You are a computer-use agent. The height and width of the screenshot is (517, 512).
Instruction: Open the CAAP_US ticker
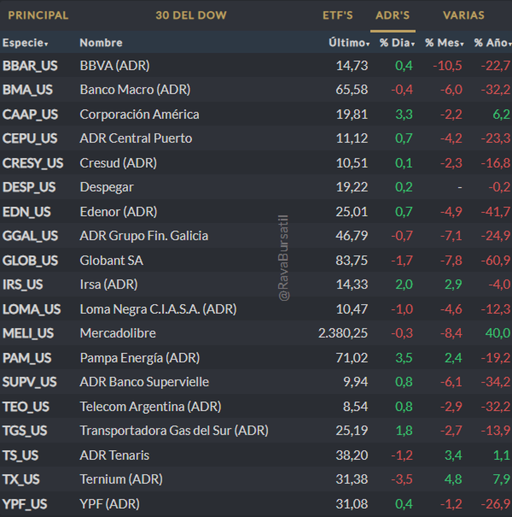click(x=30, y=115)
